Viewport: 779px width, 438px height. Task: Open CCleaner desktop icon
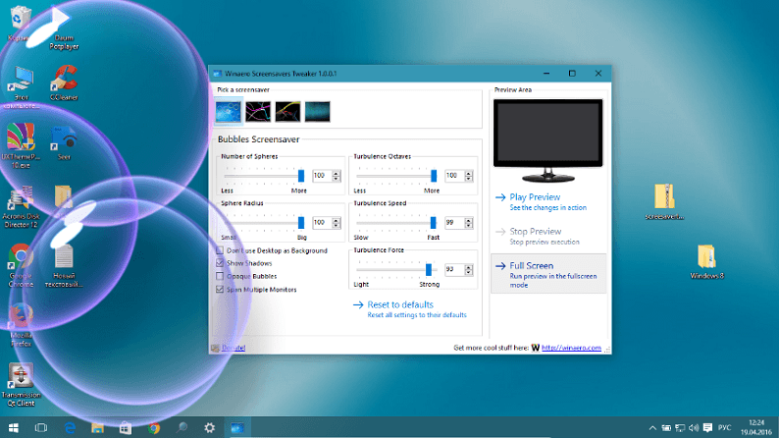pos(64,83)
